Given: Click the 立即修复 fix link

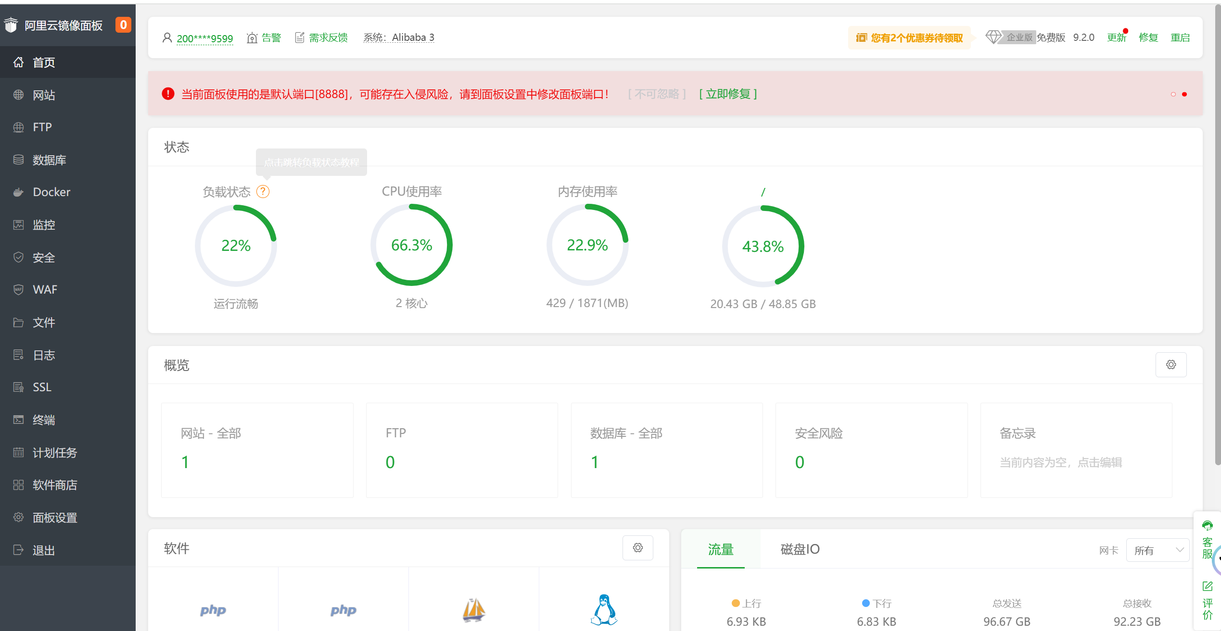Looking at the screenshot, I should (727, 94).
